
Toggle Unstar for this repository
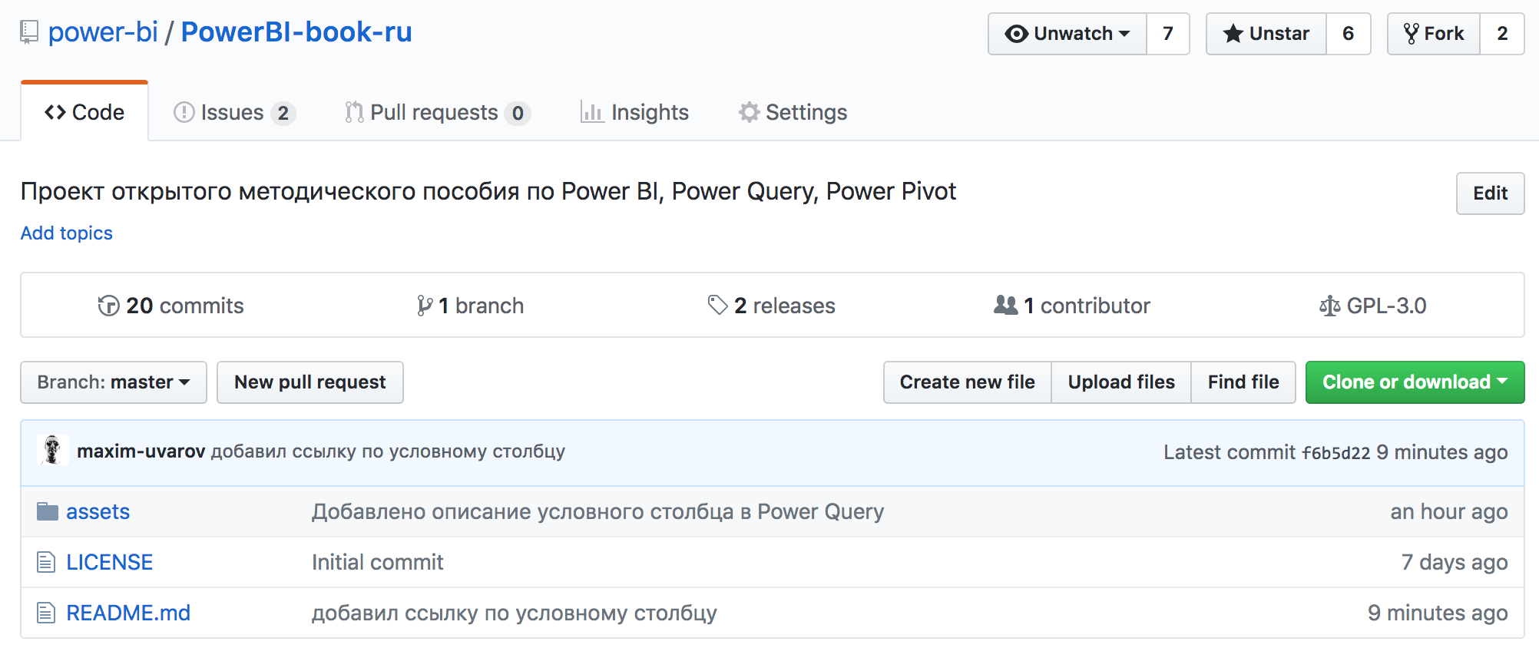click(x=1266, y=34)
